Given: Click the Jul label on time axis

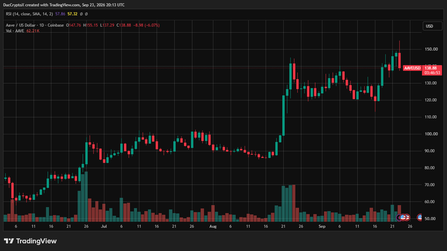Looking at the screenshot, I should click(x=104, y=226).
